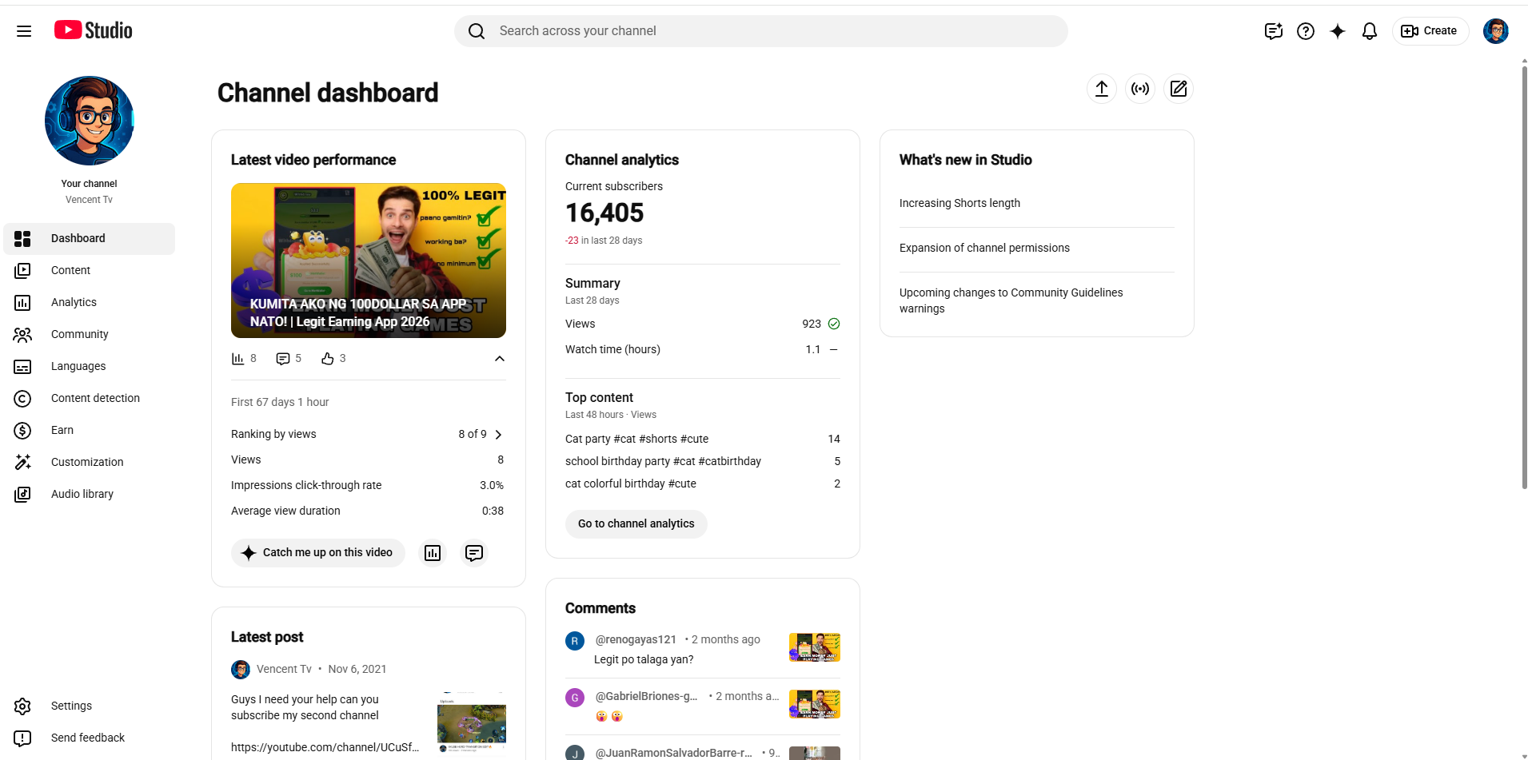Open Earn in the sidebar
The image size is (1528, 760).
[x=90, y=431]
